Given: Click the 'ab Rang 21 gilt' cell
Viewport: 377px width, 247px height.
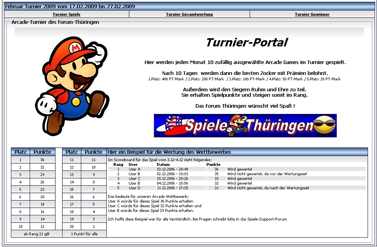Looking at the screenshot, I should click(37, 234).
